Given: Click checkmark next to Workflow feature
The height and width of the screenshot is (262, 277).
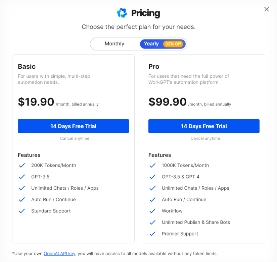Looking at the screenshot, I should point(152,211).
